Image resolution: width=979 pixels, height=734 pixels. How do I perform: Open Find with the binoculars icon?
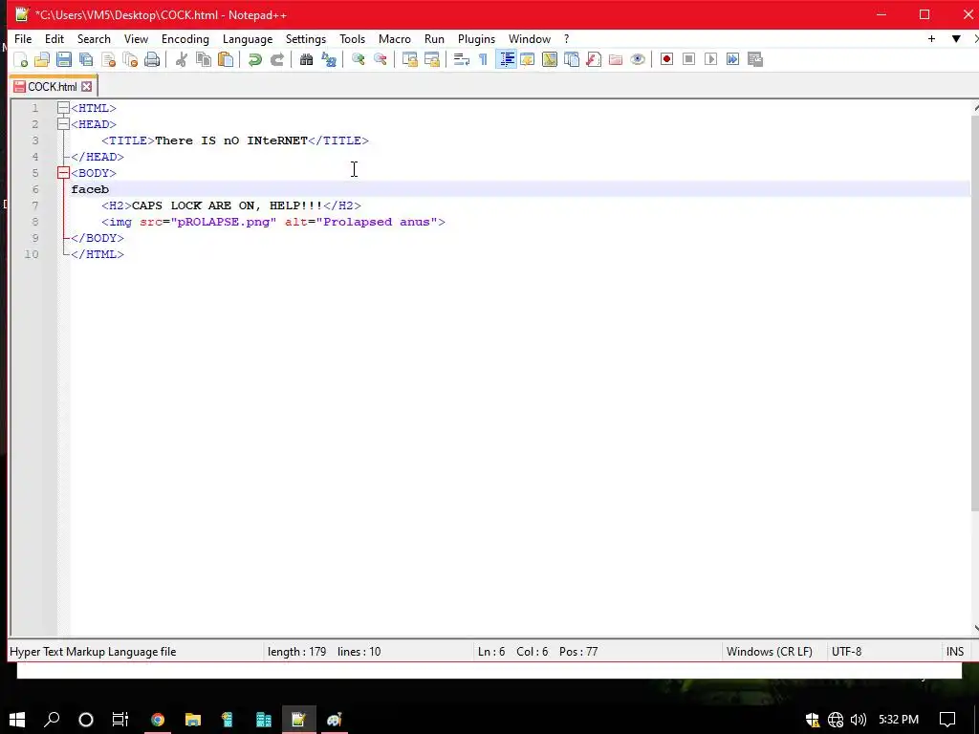pyautogui.click(x=306, y=59)
